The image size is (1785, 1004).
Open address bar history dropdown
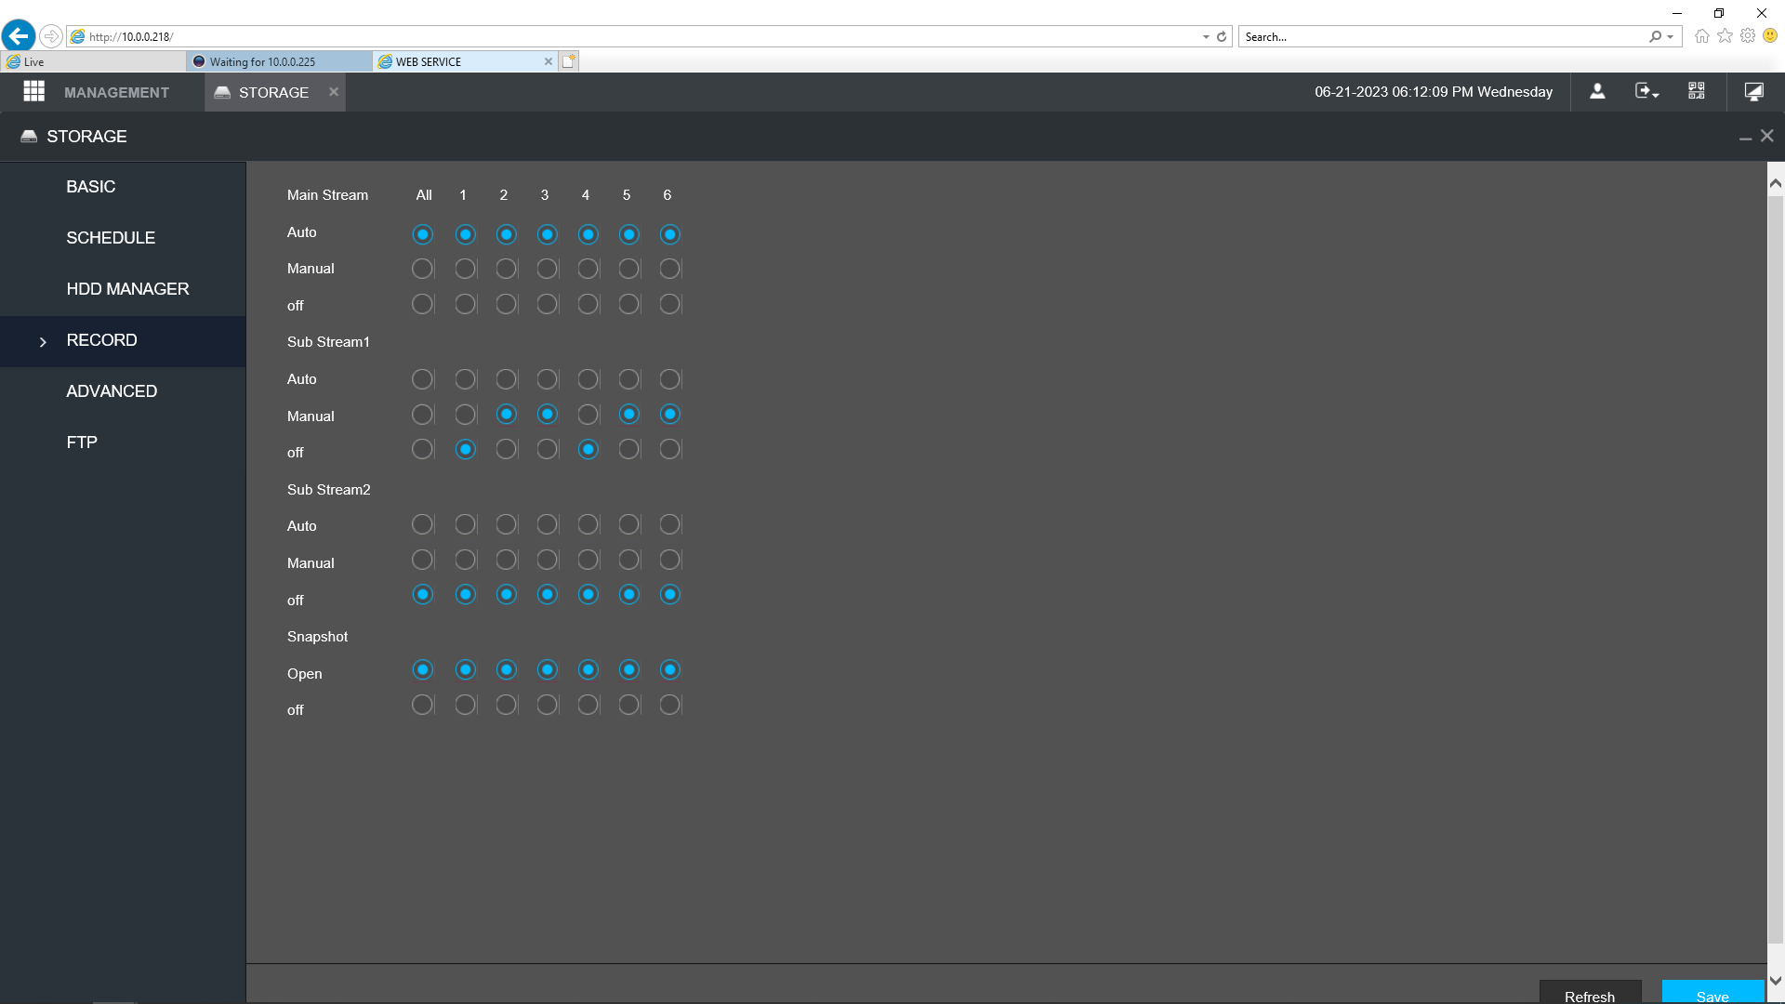(x=1206, y=36)
